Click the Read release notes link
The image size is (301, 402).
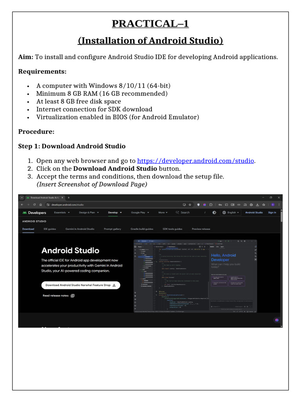coord(58,296)
